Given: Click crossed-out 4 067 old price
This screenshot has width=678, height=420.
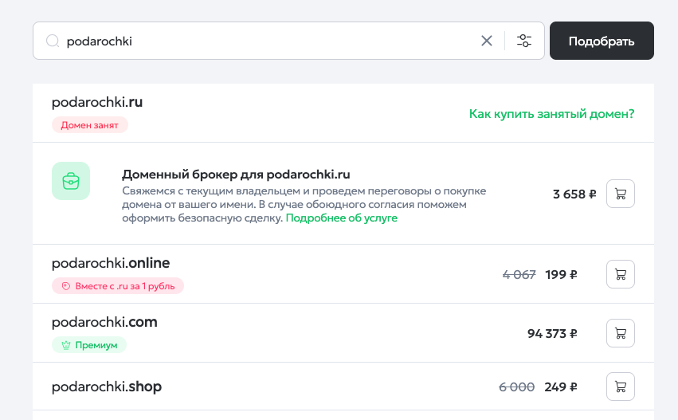Looking at the screenshot, I should pyautogui.click(x=519, y=275).
